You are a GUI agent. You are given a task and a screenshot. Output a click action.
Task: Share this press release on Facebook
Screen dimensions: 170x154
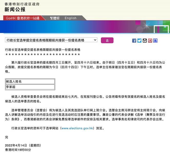click(134, 41)
